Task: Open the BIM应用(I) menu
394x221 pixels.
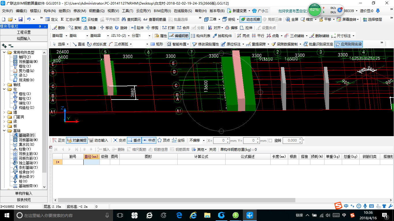Action: coord(162,11)
